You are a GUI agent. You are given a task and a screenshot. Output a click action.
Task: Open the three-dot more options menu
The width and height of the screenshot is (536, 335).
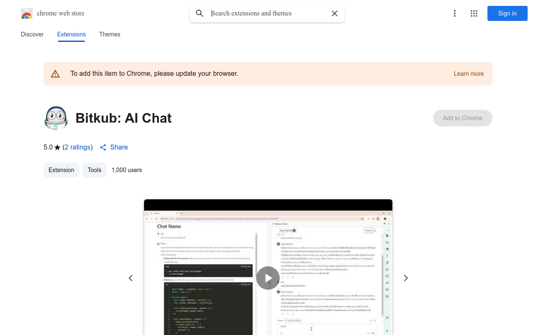(x=455, y=13)
